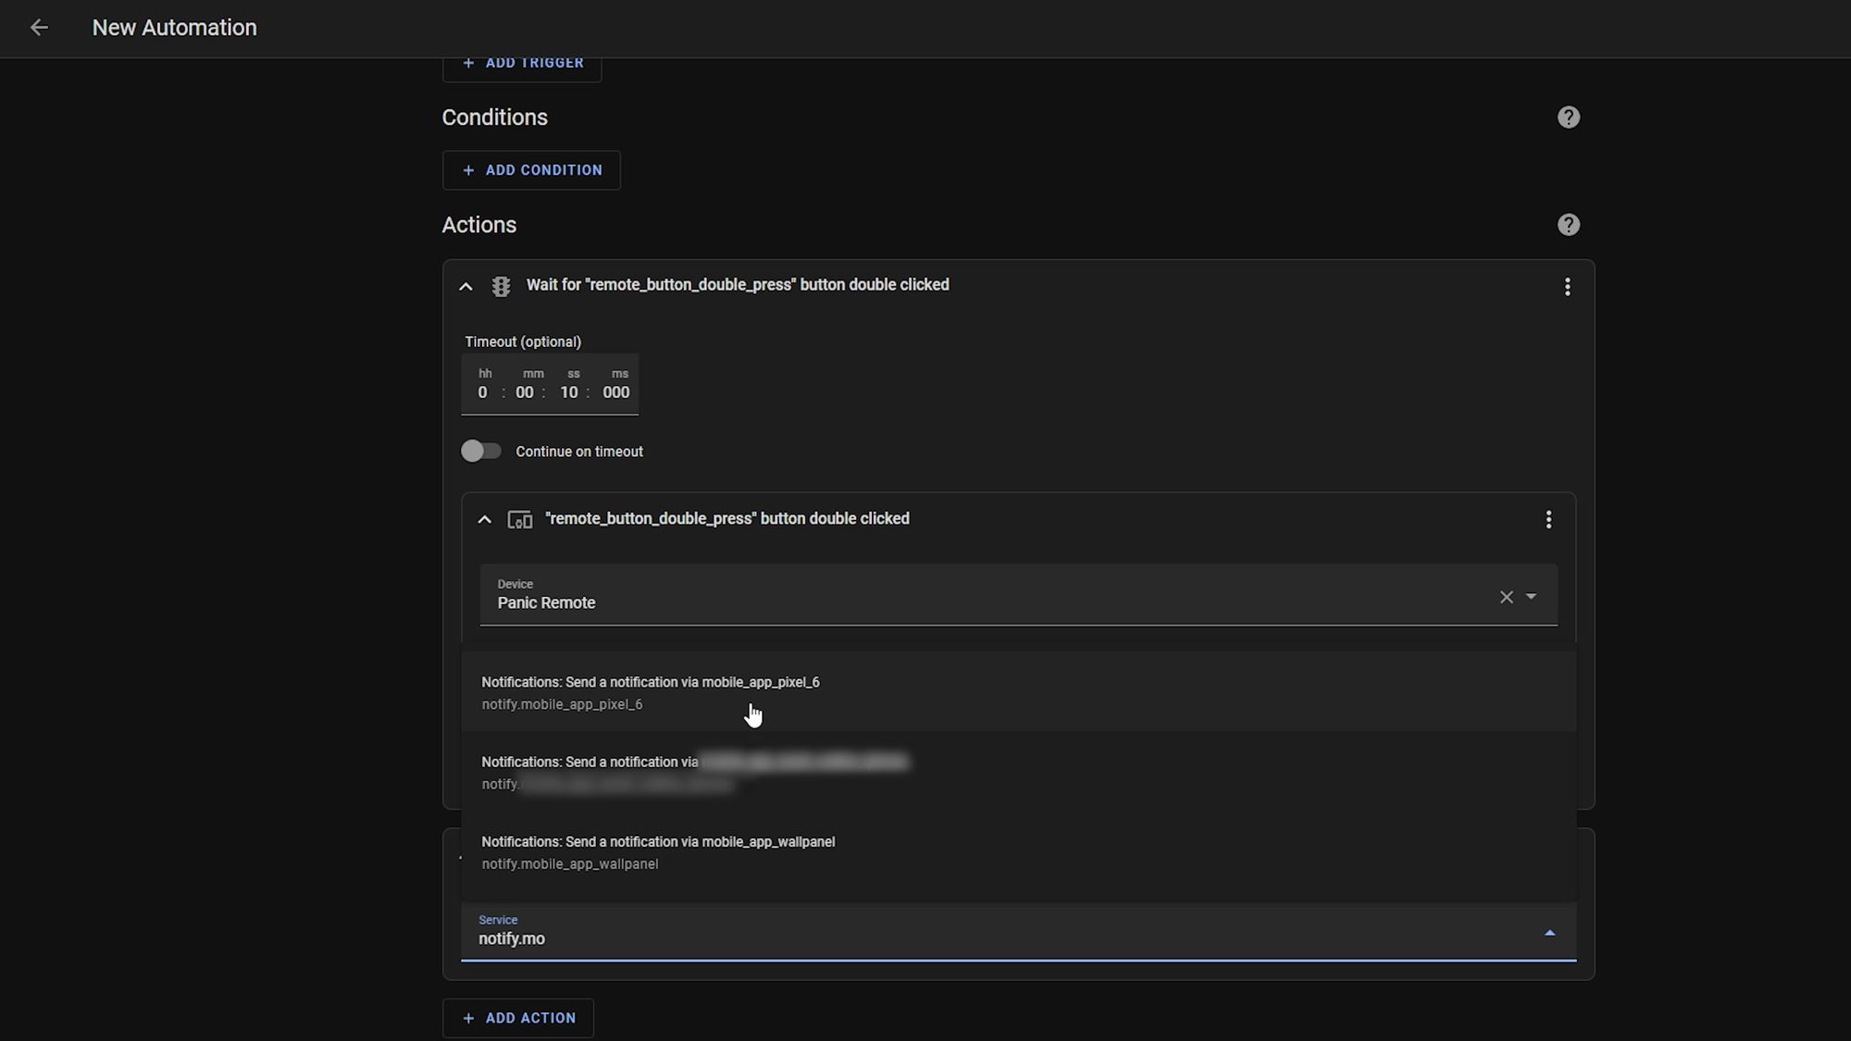1851x1041 pixels.
Task: Expand the notify.mo service dropdown
Action: tap(1549, 932)
